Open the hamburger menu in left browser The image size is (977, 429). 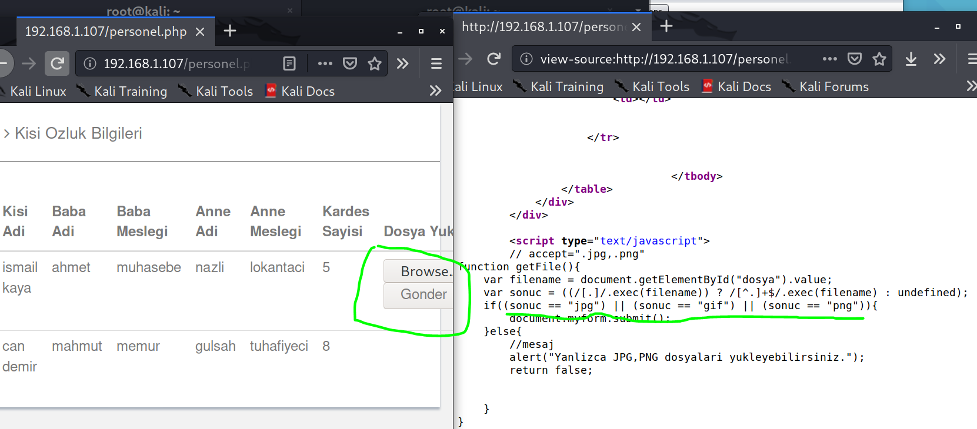coord(436,63)
